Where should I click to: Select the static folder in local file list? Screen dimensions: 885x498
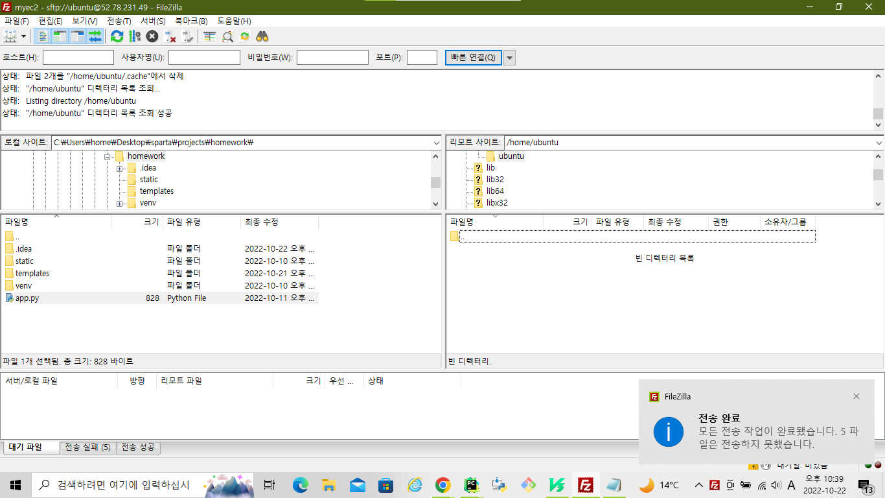click(161, 261)
